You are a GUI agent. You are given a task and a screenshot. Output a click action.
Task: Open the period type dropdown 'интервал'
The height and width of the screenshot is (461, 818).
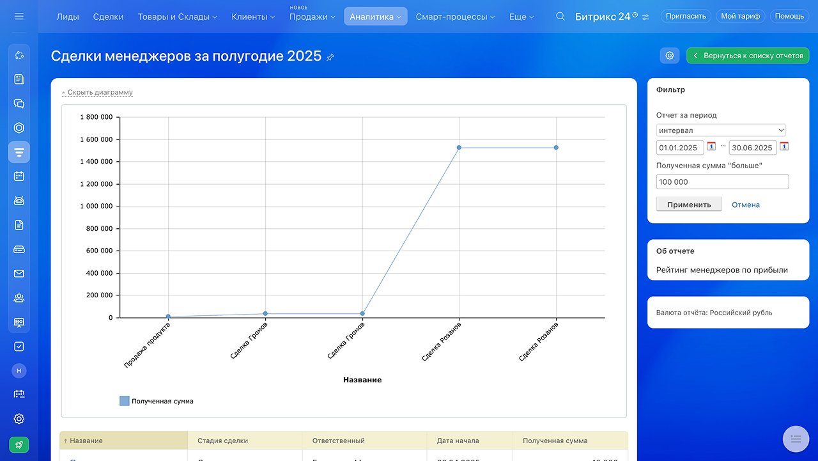click(x=721, y=130)
